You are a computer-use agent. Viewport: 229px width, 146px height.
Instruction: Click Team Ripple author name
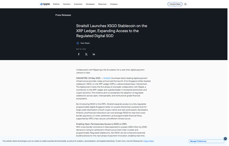[85, 43]
